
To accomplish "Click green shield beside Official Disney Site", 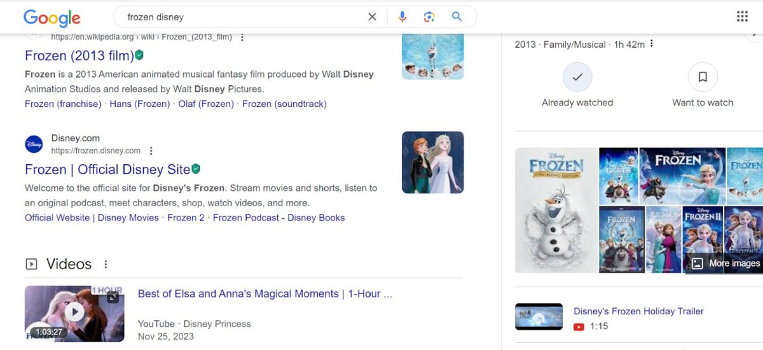I will 196,169.
